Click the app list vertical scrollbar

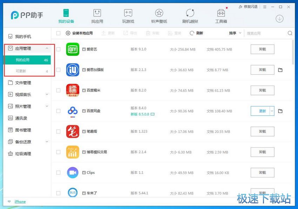pyautogui.click(x=293, y=52)
